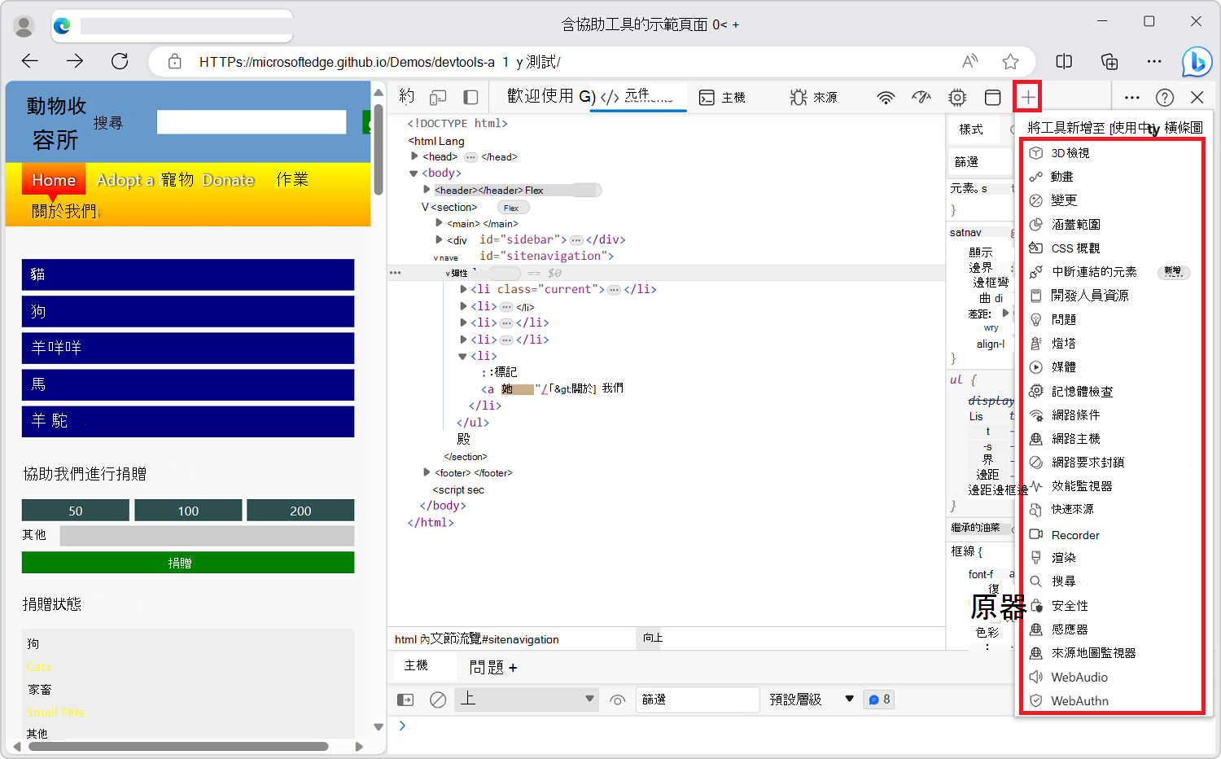Open the 預設層級 log level dropdown
The width and height of the screenshot is (1221, 759).
812,700
